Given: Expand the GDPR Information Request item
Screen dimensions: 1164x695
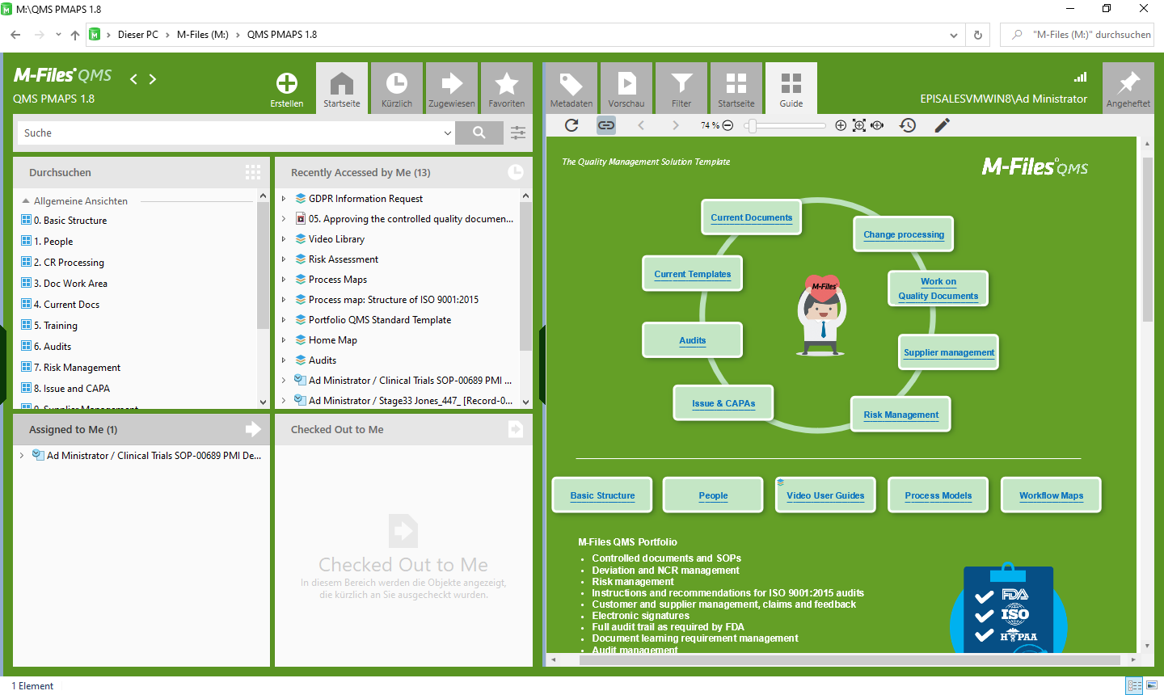Looking at the screenshot, I should (284, 199).
